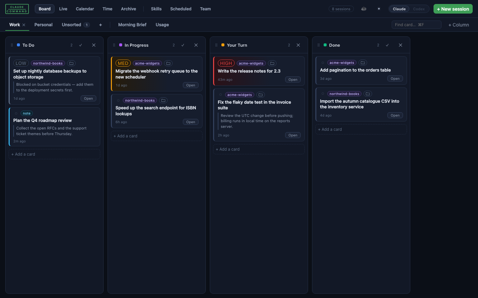Click the cloud status icon in header
The height and width of the screenshot is (298, 478).
click(x=364, y=9)
